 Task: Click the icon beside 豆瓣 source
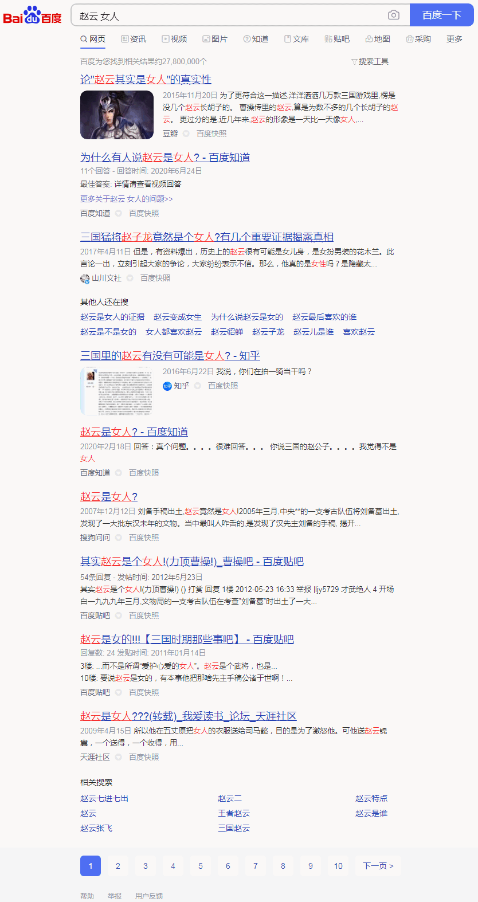[x=186, y=134]
